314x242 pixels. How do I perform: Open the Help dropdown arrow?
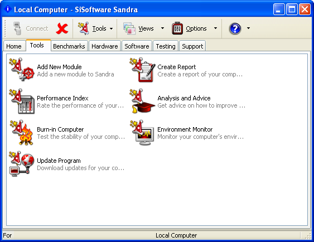click(248, 28)
